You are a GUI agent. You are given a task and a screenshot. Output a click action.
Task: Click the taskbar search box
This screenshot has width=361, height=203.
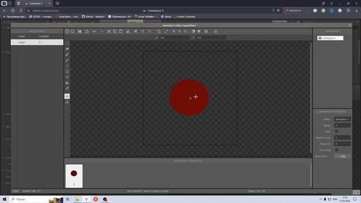pyautogui.click(x=36, y=199)
